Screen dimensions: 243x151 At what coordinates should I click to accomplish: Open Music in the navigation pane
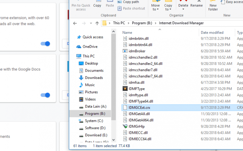coord(87,85)
